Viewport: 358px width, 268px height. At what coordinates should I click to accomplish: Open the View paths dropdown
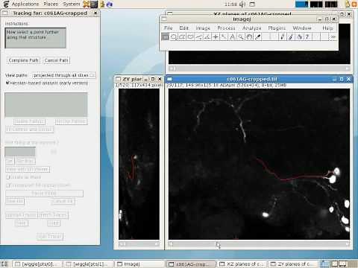coord(63,75)
